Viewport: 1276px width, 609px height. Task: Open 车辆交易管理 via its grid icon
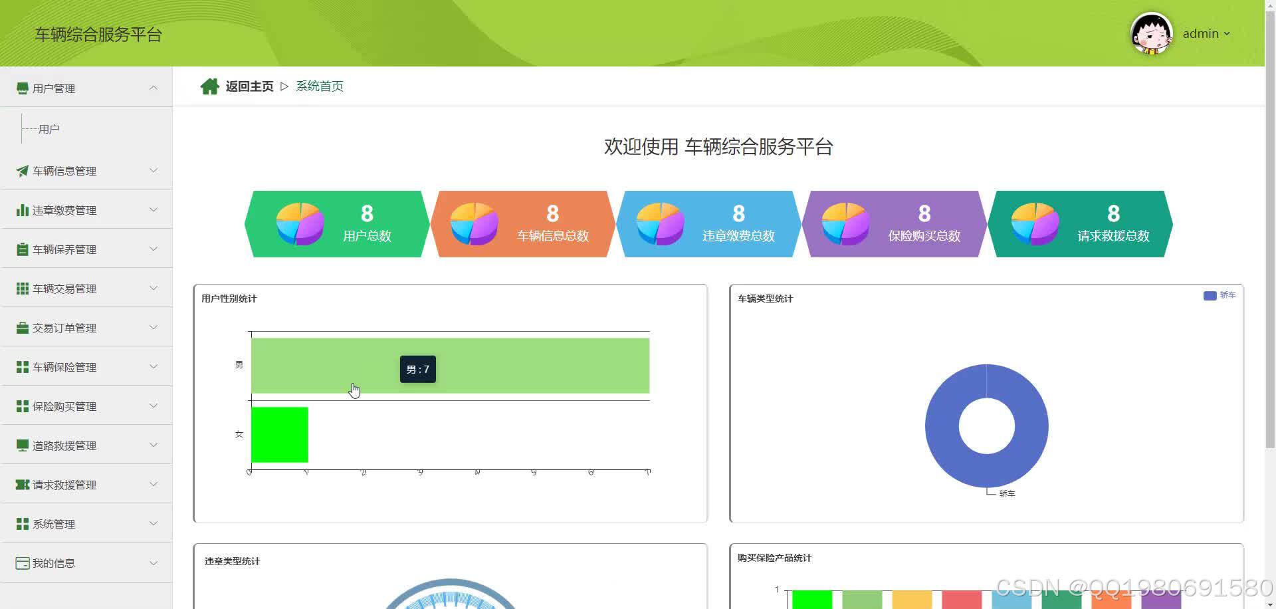point(22,289)
